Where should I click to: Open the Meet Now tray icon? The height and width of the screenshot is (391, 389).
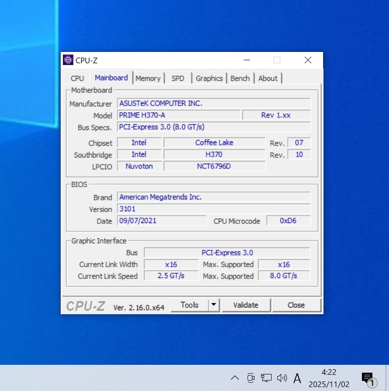click(x=251, y=378)
